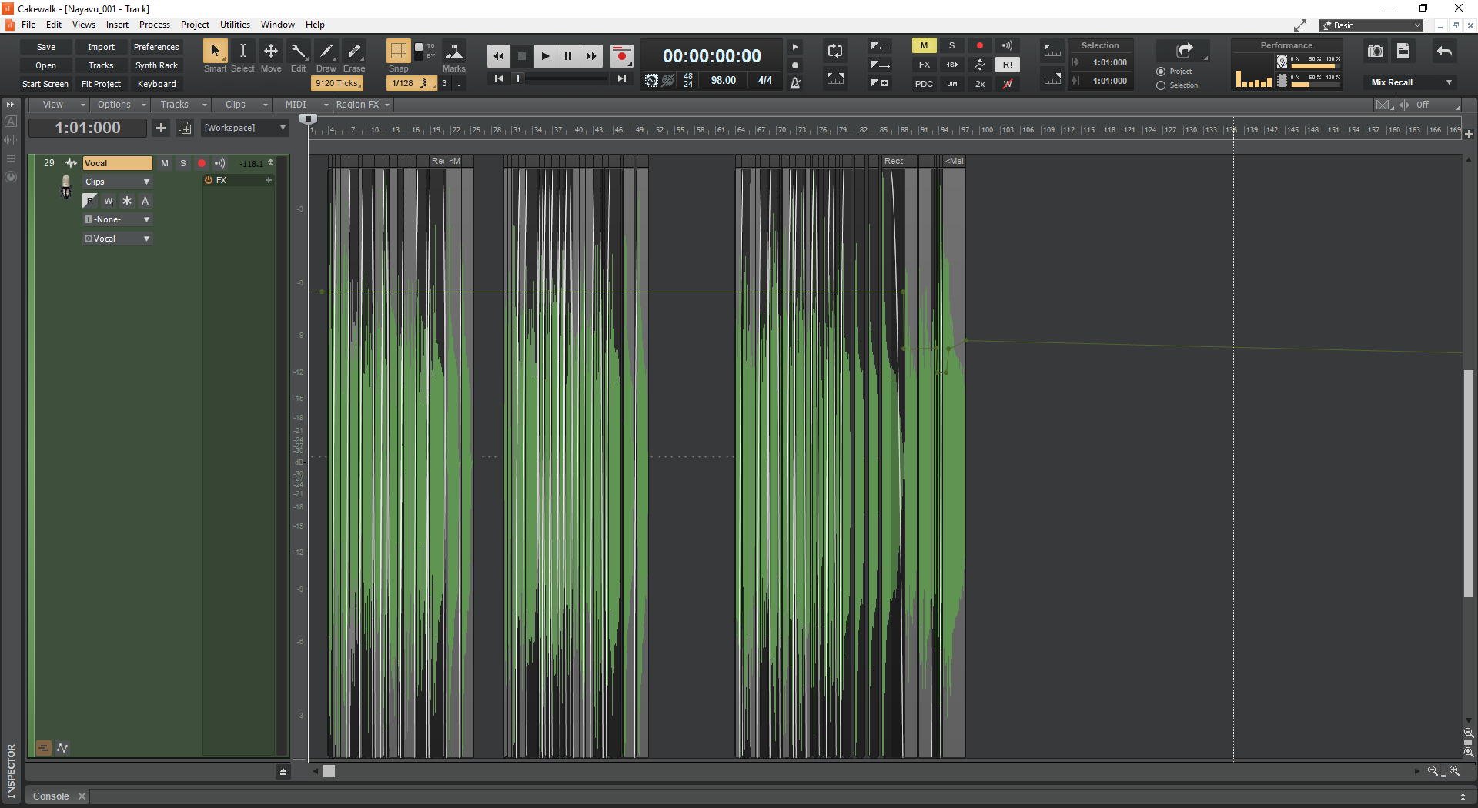1478x808 pixels.
Task: Click the Synth Rack button
Action: point(156,65)
